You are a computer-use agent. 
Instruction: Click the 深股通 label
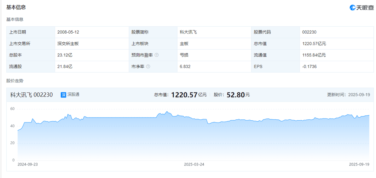73,95
